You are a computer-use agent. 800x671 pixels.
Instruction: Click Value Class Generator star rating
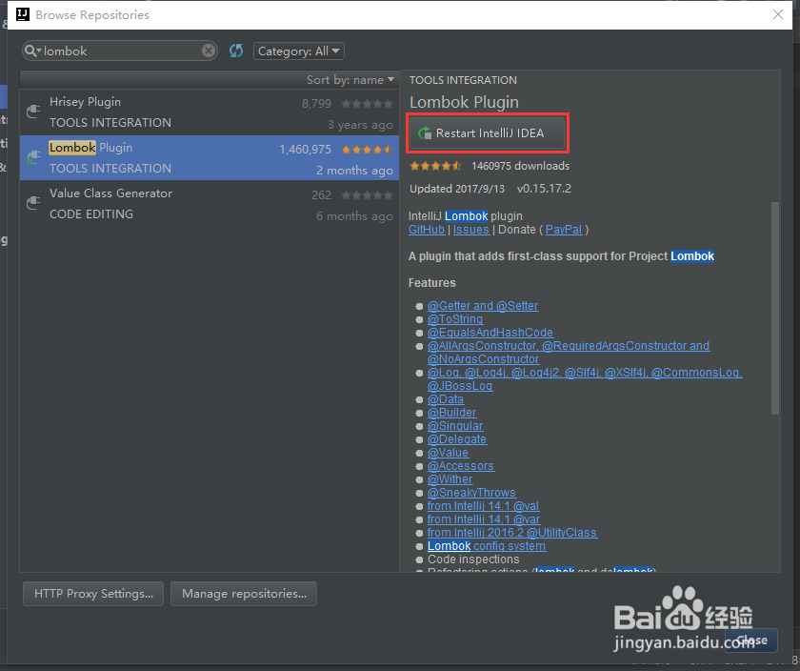pyautogui.click(x=367, y=195)
